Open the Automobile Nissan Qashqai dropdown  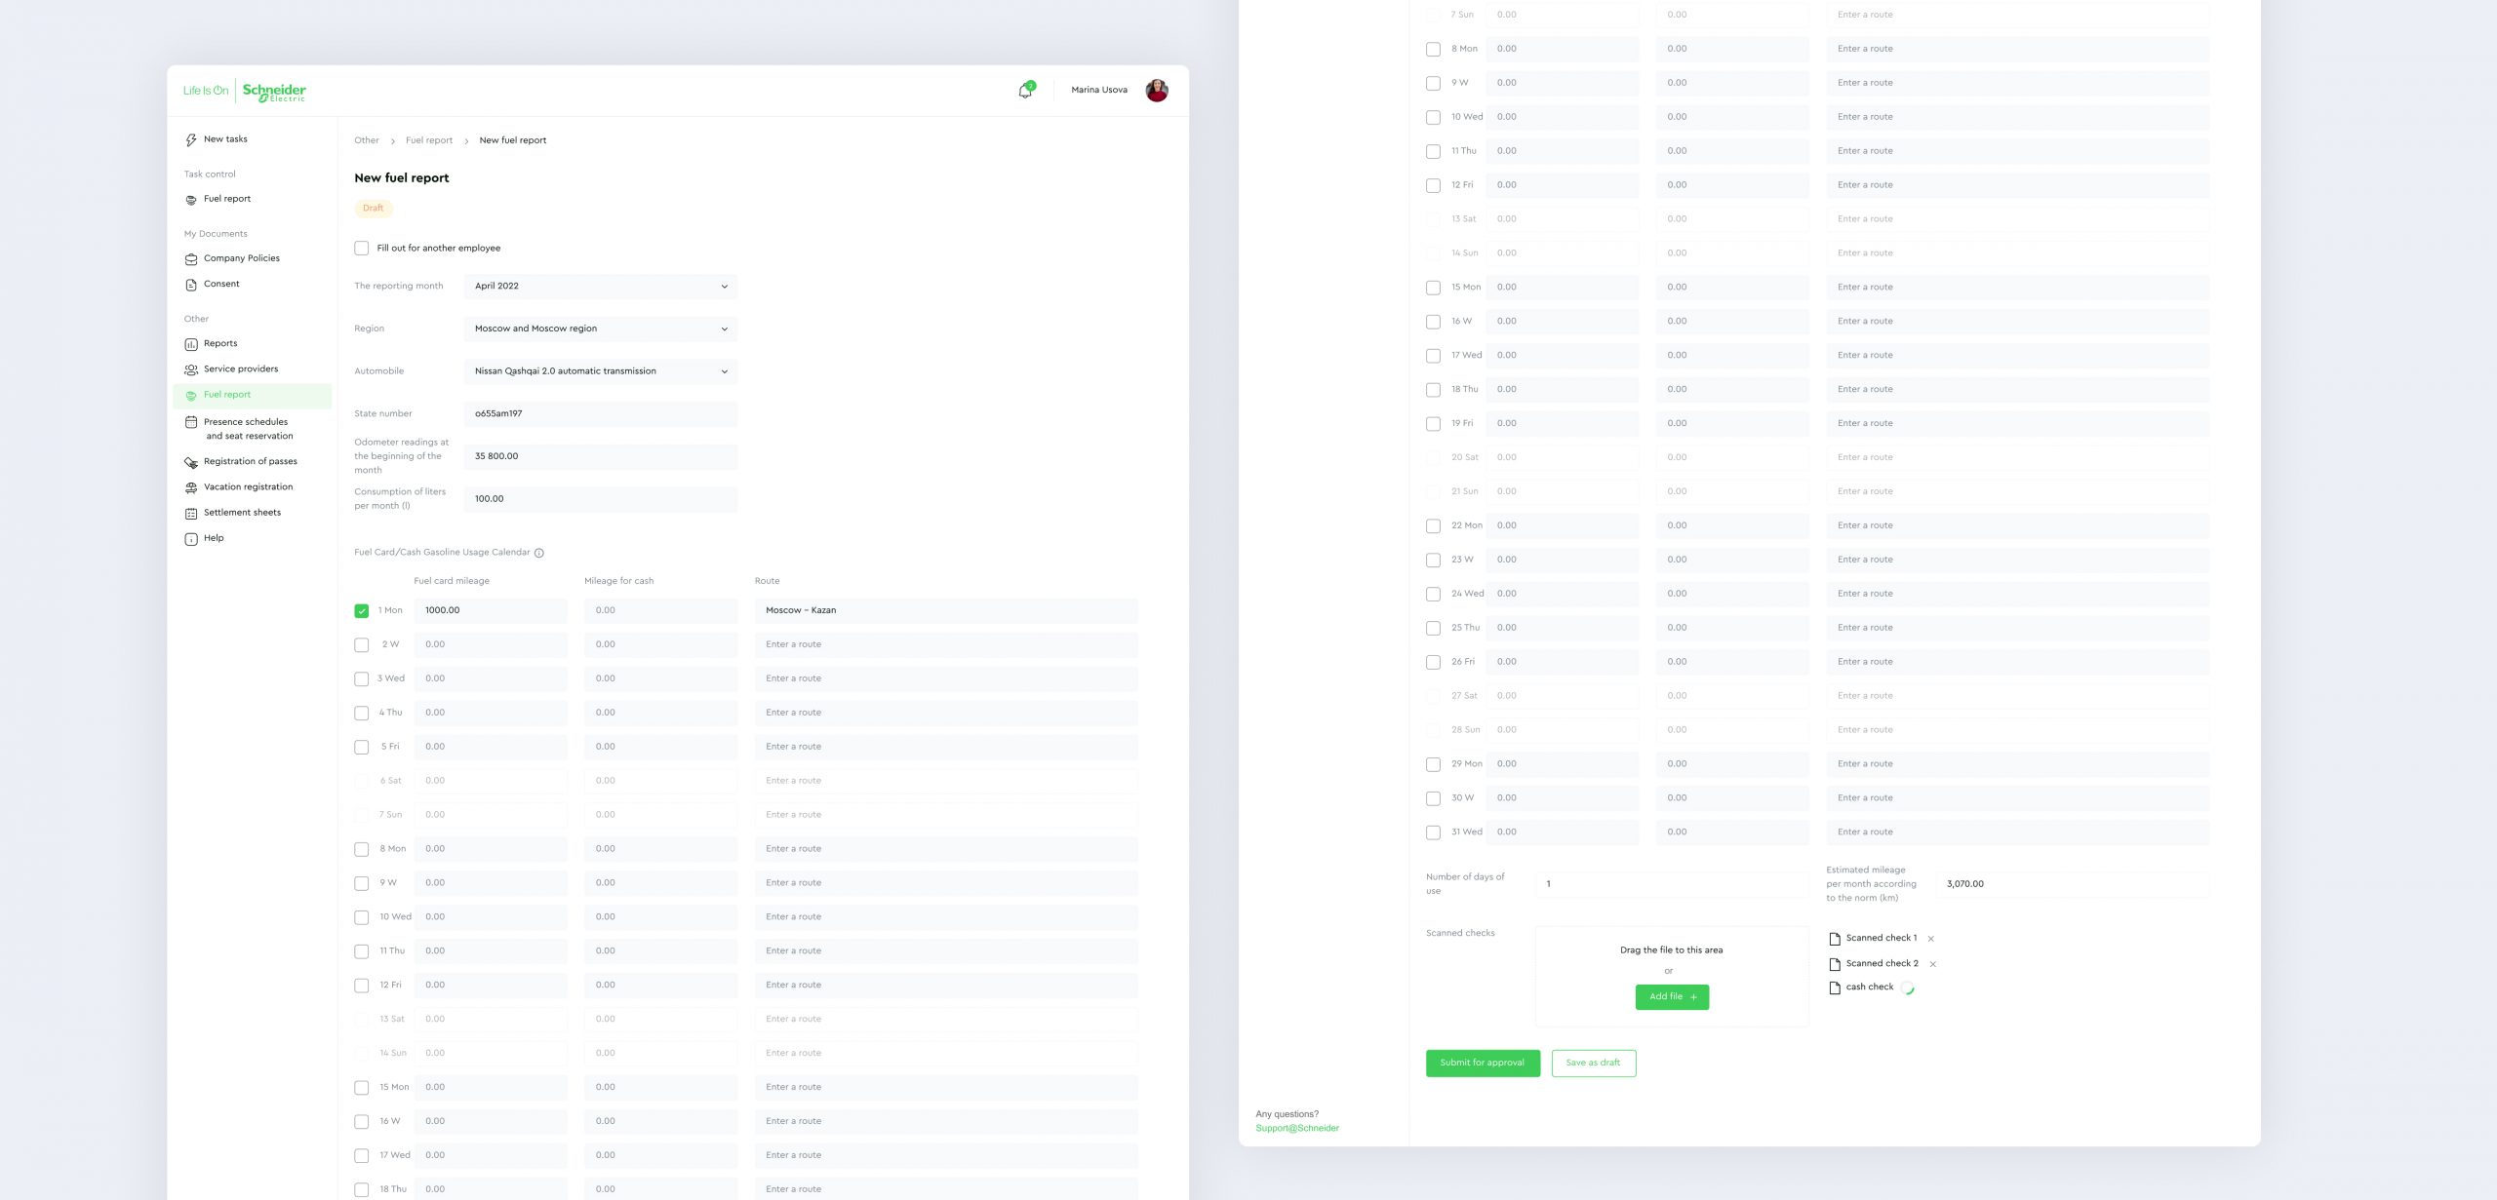coord(600,371)
